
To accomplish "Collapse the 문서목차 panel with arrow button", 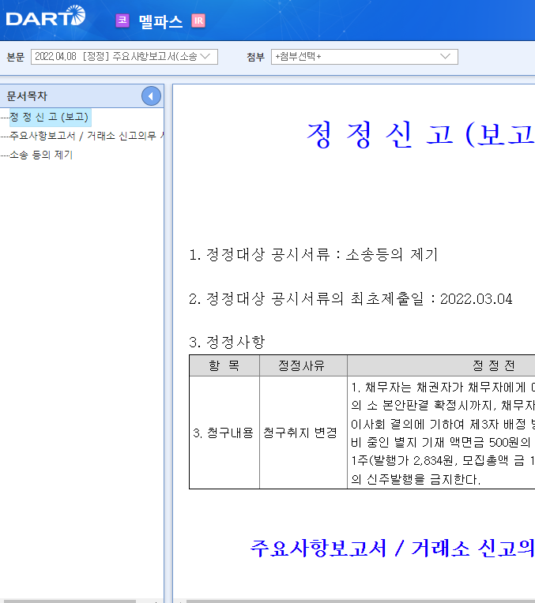I will click(151, 96).
